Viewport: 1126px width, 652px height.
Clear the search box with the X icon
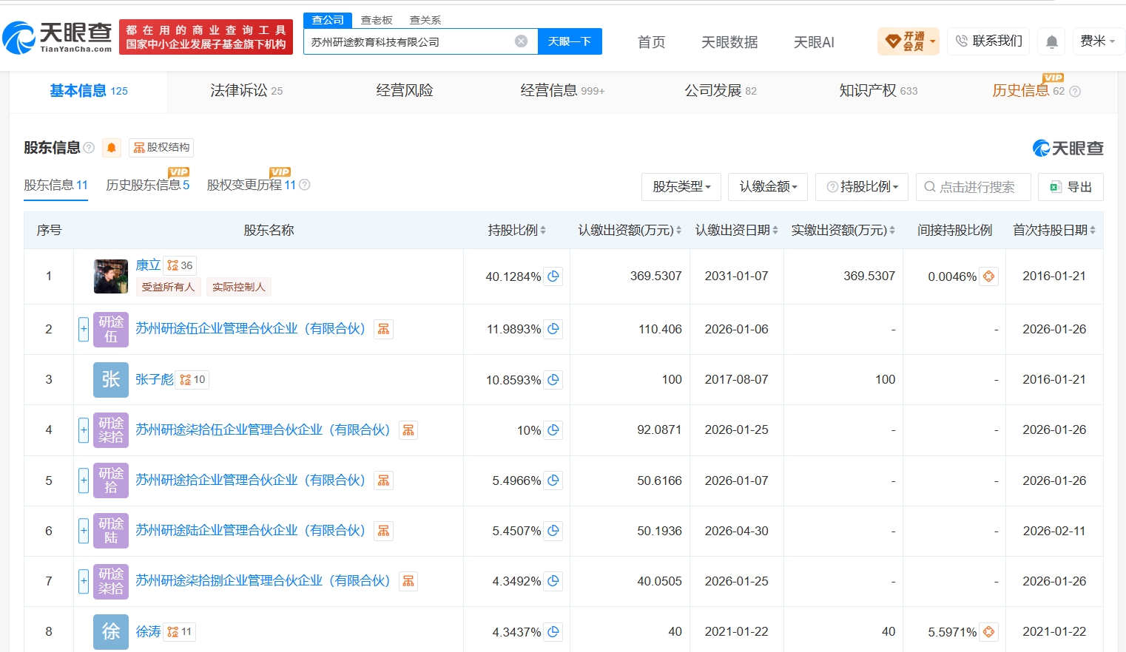pyautogui.click(x=521, y=41)
